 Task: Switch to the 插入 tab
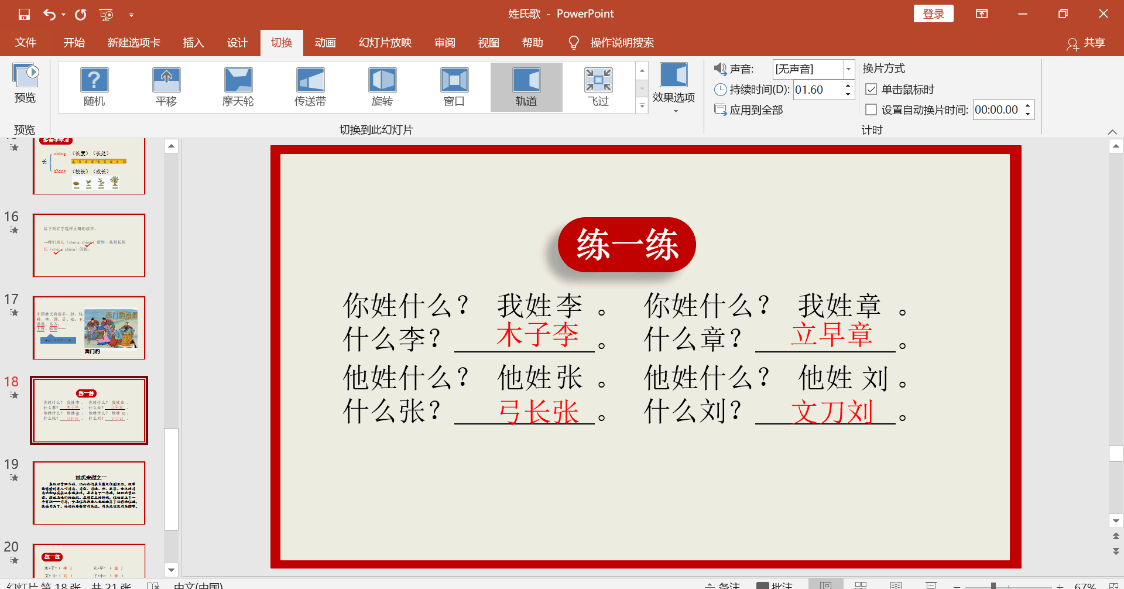pyautogui.click(x=193, y=43)
